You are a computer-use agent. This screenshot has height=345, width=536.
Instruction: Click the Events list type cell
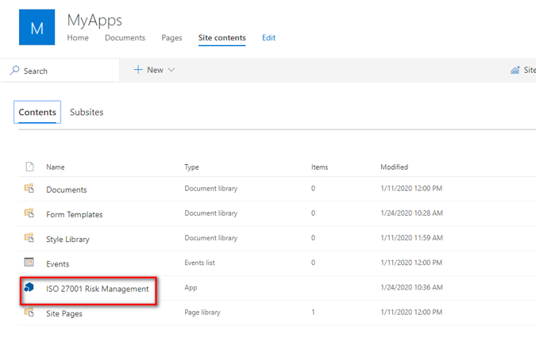pos(199,263)
